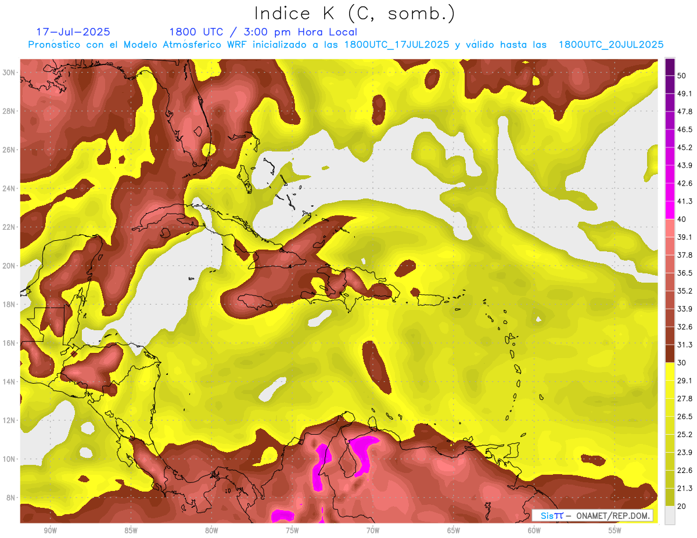Click the colorbar value 26.5
This screenshot has width=697, height=538.
[x=684, y=417]
